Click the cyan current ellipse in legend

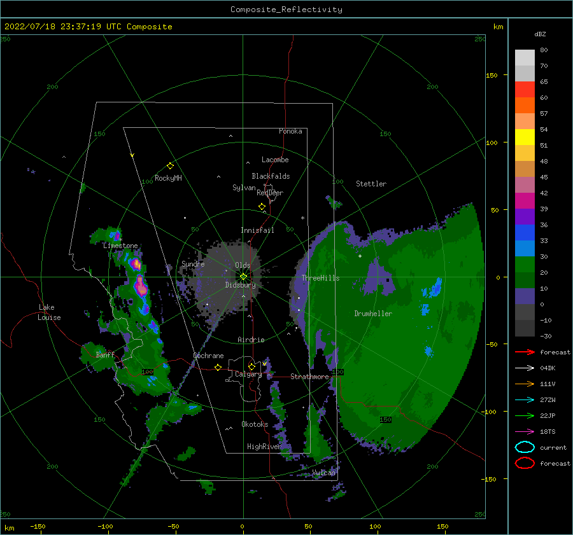[x=525, y=447]
